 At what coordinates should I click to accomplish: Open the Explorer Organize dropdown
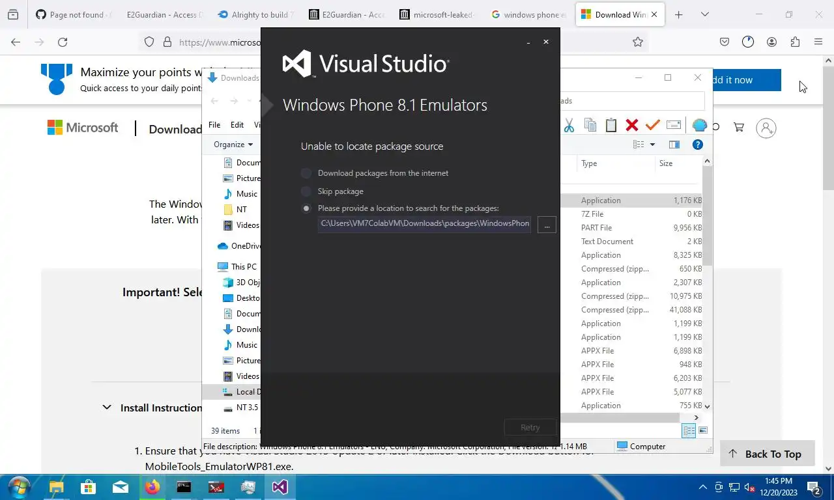coord(233,145)
